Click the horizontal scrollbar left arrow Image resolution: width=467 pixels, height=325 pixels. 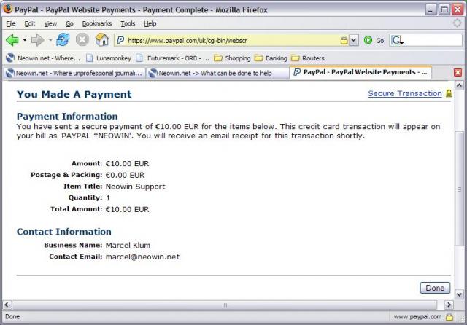(7, 305)
